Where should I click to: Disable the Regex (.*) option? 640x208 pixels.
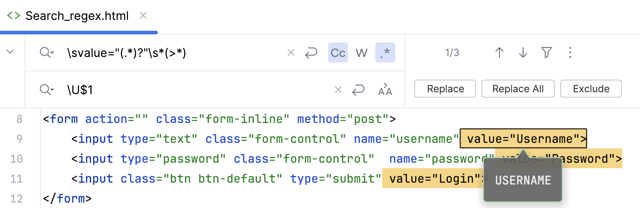tap(385, 53)
